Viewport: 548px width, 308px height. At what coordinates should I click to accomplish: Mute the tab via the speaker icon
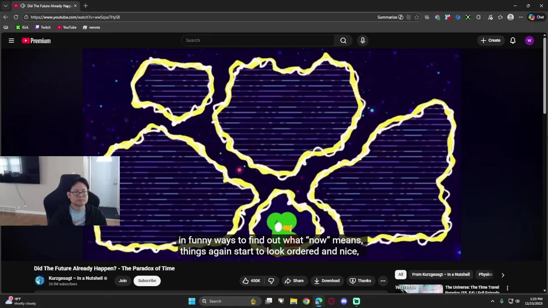pos(23,6)
